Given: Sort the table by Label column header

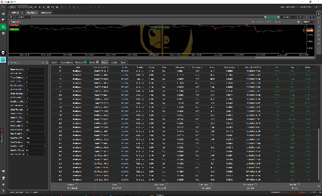Looking at the screenshot, I should click(x=77, y=67).
